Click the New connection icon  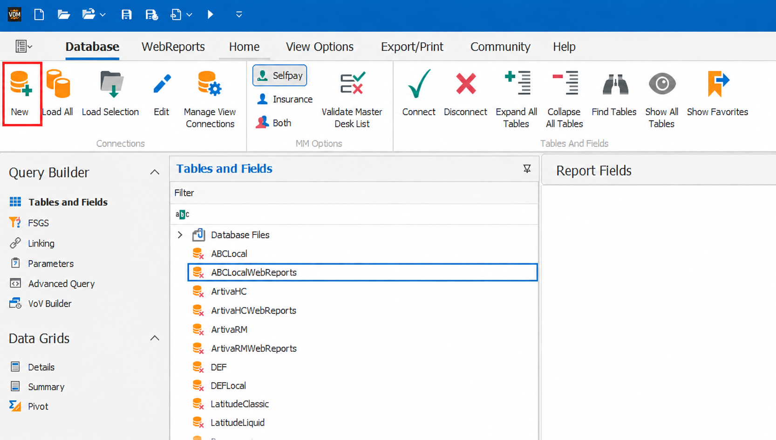[x=21, y=84]
